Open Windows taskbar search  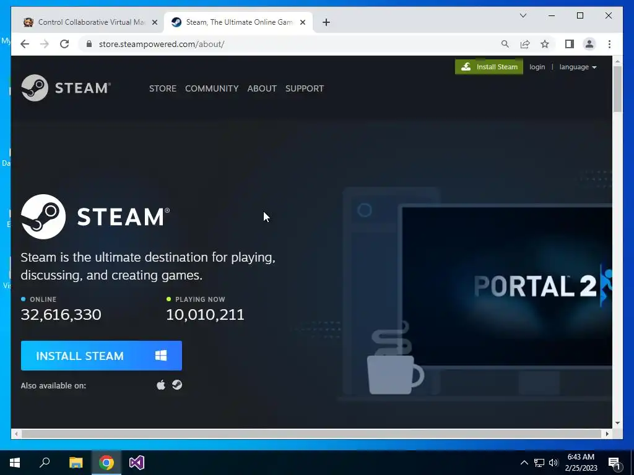45,463
